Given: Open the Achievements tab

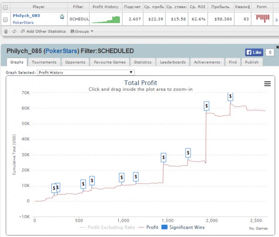Looking at the screenshot, I should 207,62.
